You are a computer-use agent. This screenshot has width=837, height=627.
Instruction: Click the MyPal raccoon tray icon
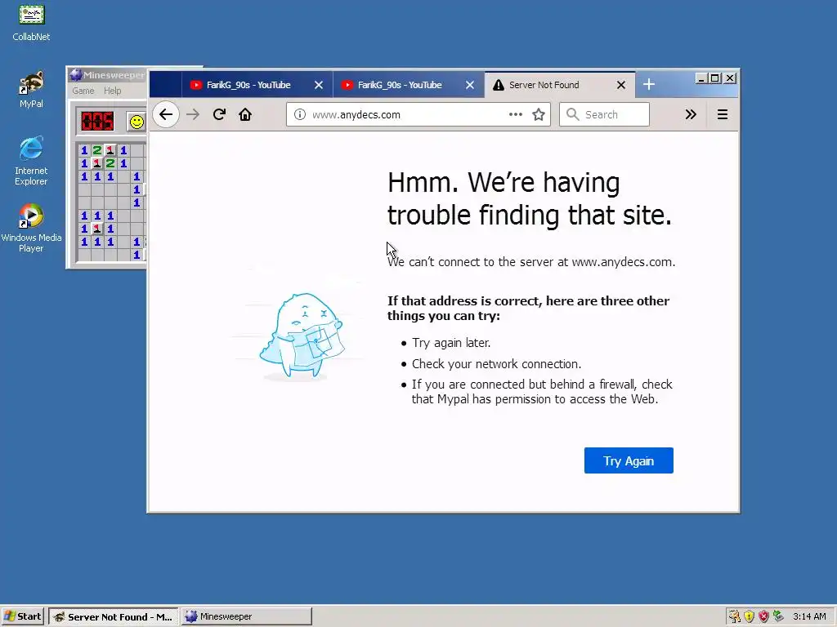(735, 617)
